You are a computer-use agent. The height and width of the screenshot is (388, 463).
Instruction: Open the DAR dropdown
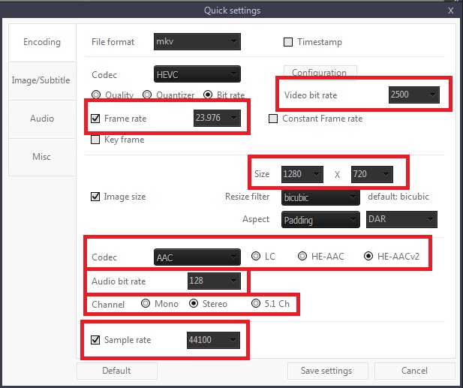[401, 219]
